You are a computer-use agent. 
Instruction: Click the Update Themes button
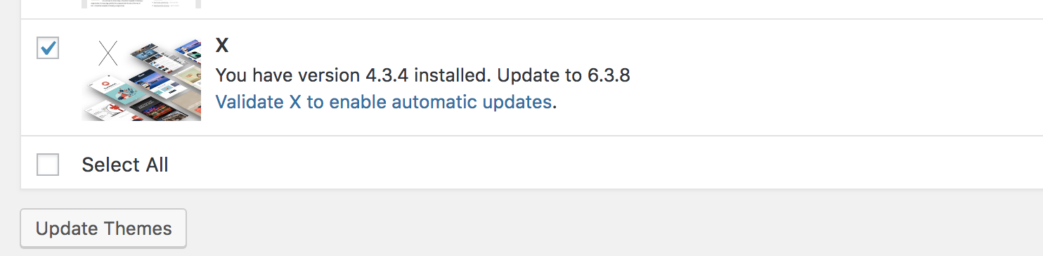click(103, 229)
